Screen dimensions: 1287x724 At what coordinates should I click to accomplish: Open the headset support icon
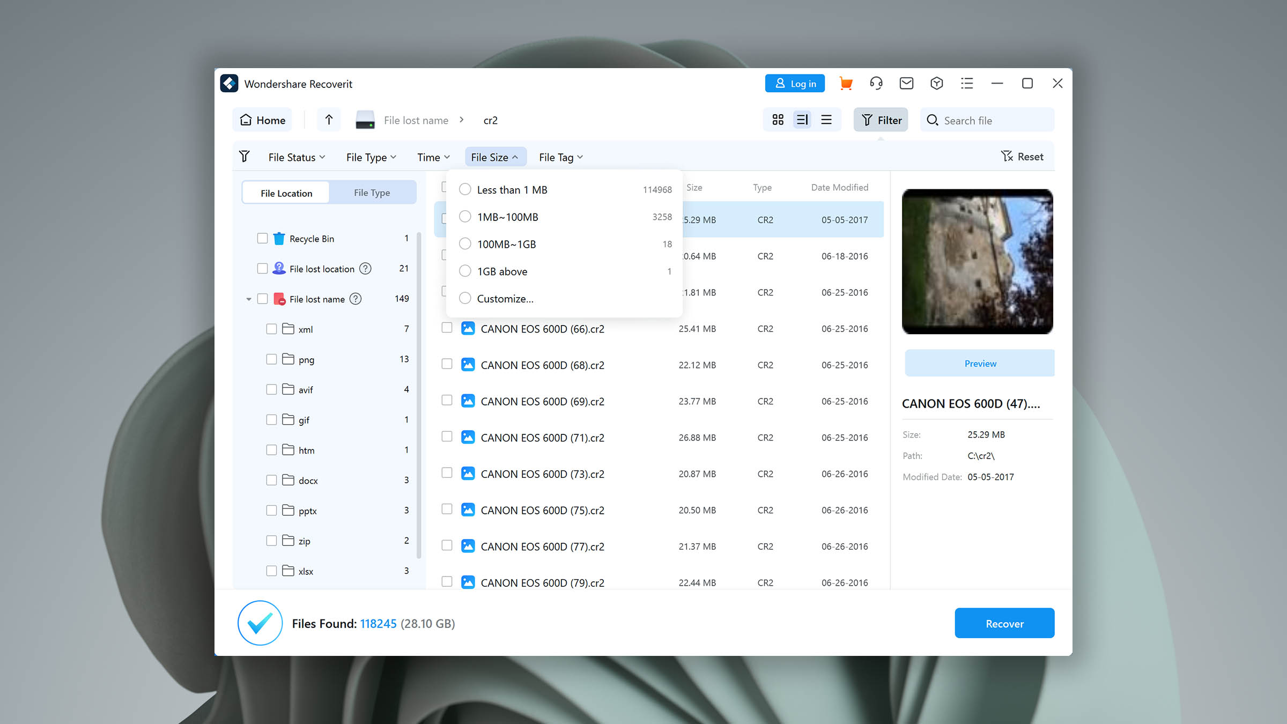[x=876, y=84]
